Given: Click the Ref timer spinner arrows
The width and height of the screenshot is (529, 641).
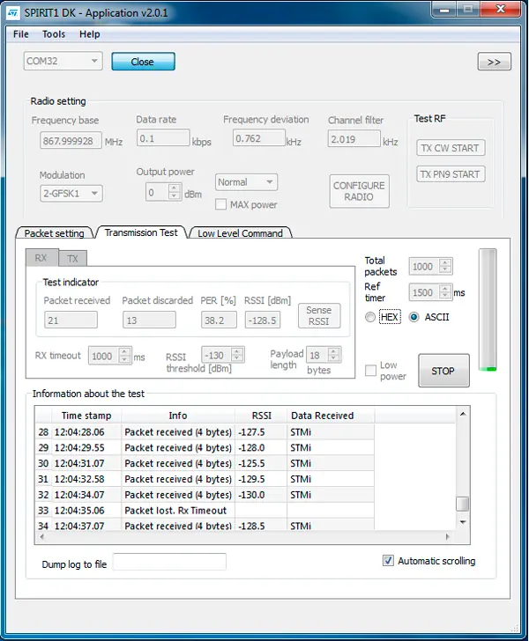Looking at the screenshot, I should [x=445, y=292].
